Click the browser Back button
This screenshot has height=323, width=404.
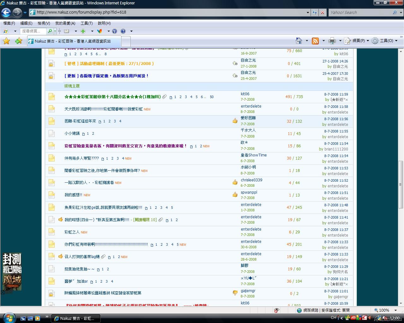(x=6, y=13)
